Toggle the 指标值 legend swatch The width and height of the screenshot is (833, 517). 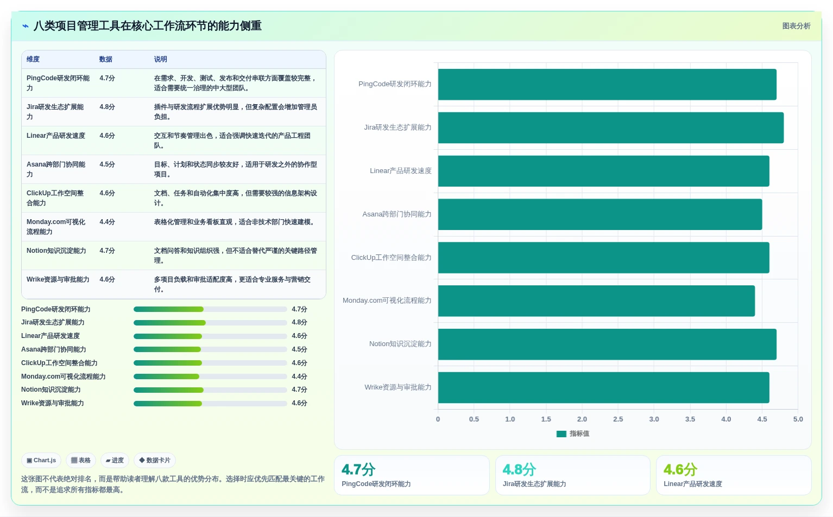point(561,434)
